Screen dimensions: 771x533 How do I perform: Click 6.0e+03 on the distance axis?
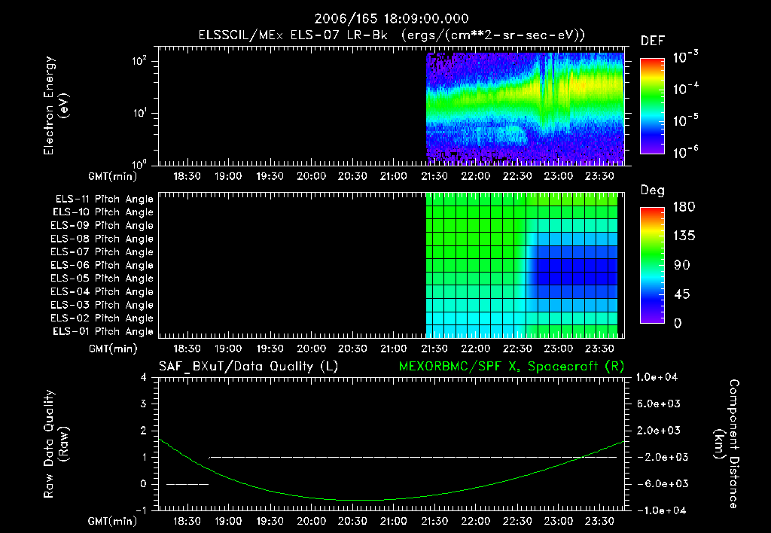click(x=658, y=404)
